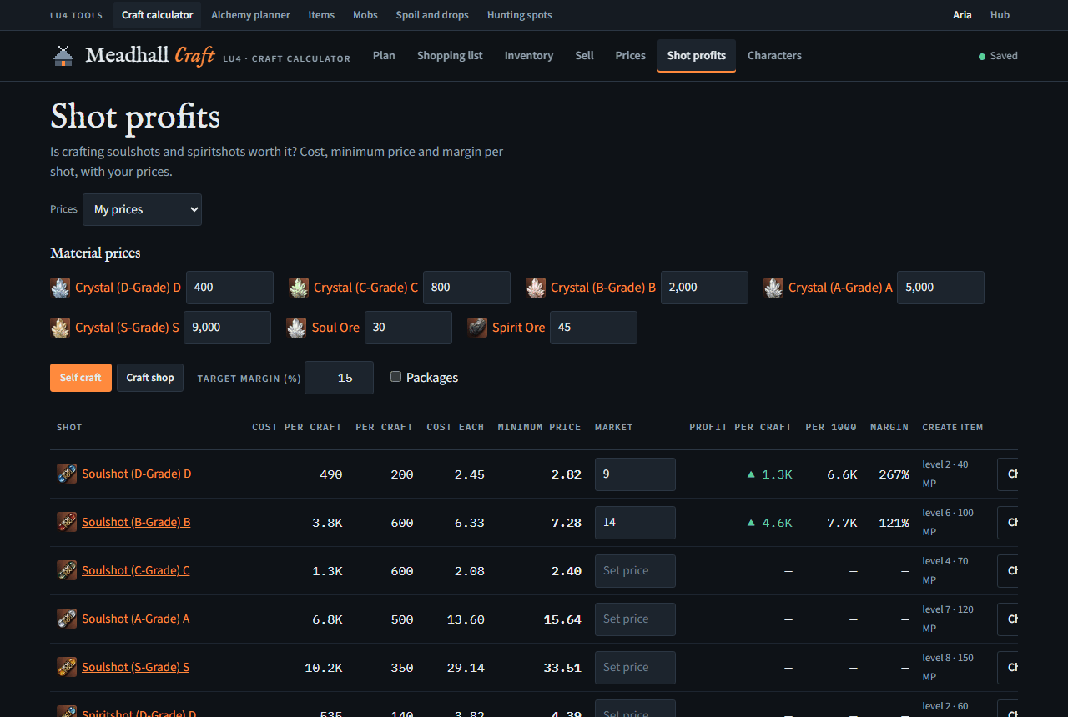Open the Hunting spots page

[519, 15]
